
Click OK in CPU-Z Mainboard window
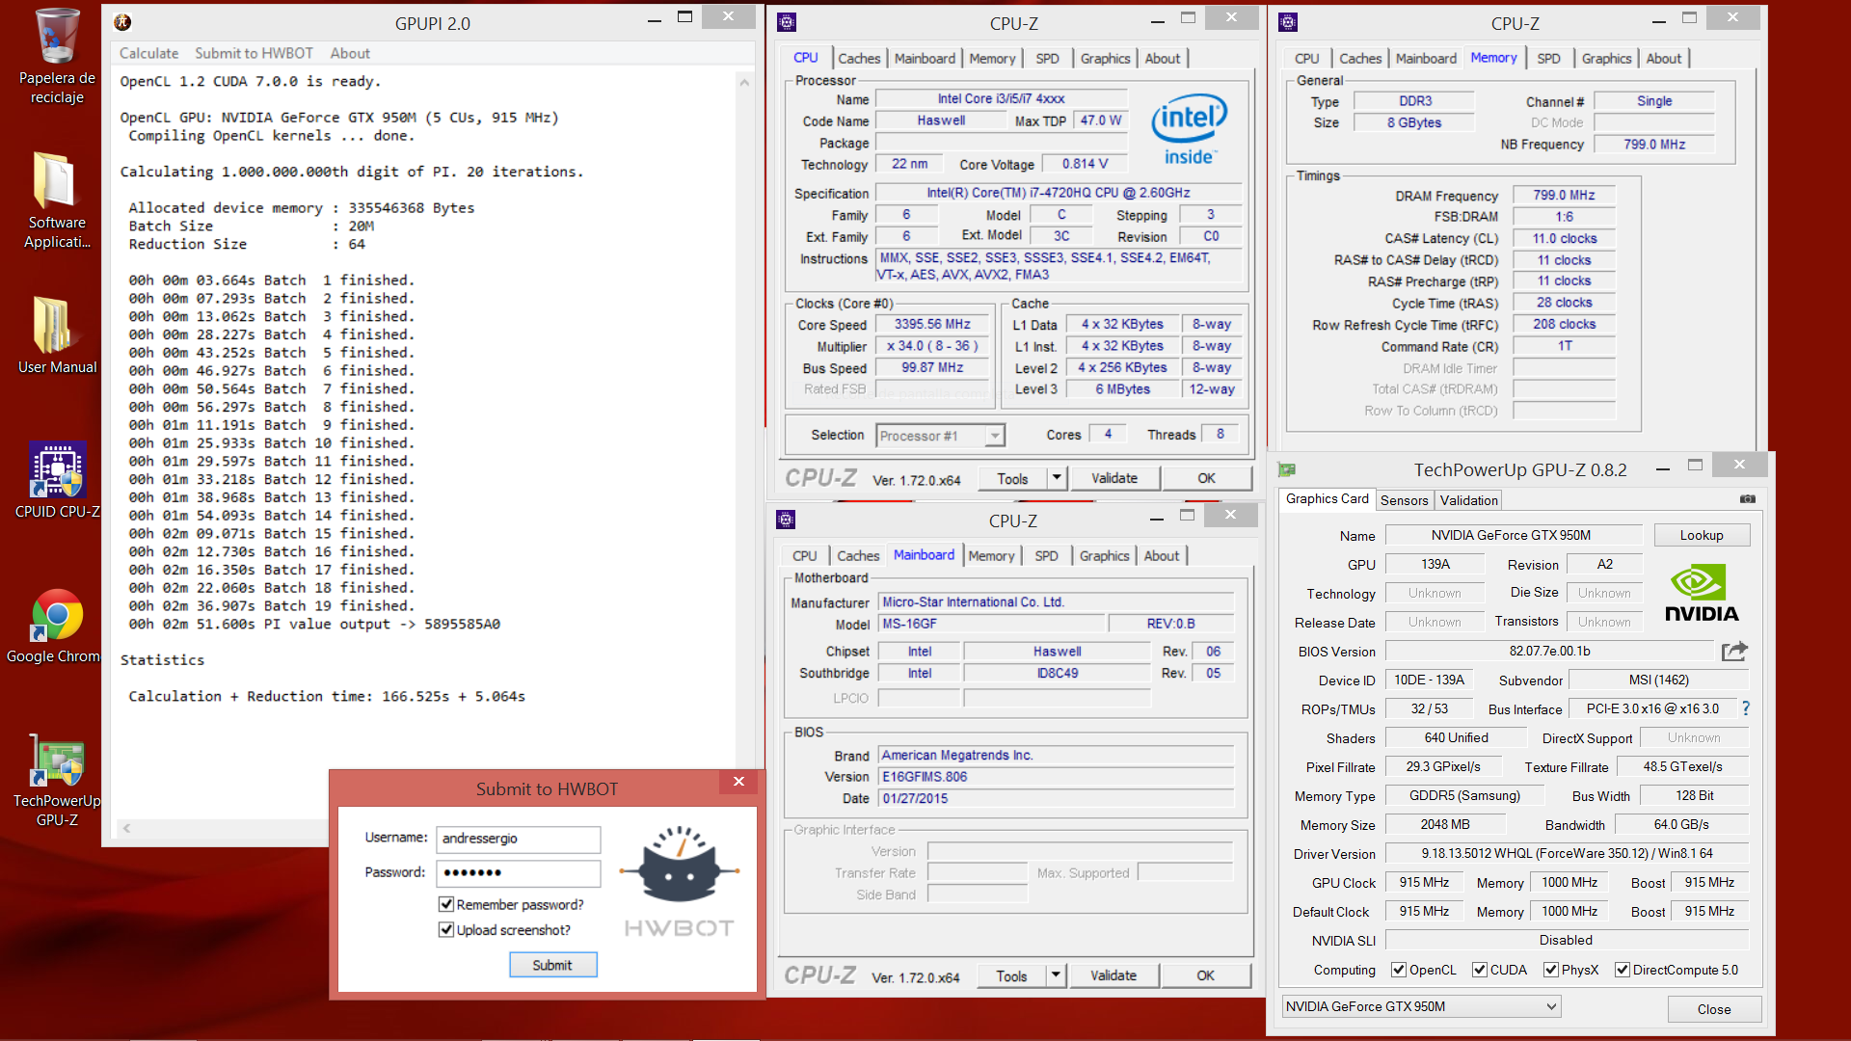click(x=1205, y=975)
